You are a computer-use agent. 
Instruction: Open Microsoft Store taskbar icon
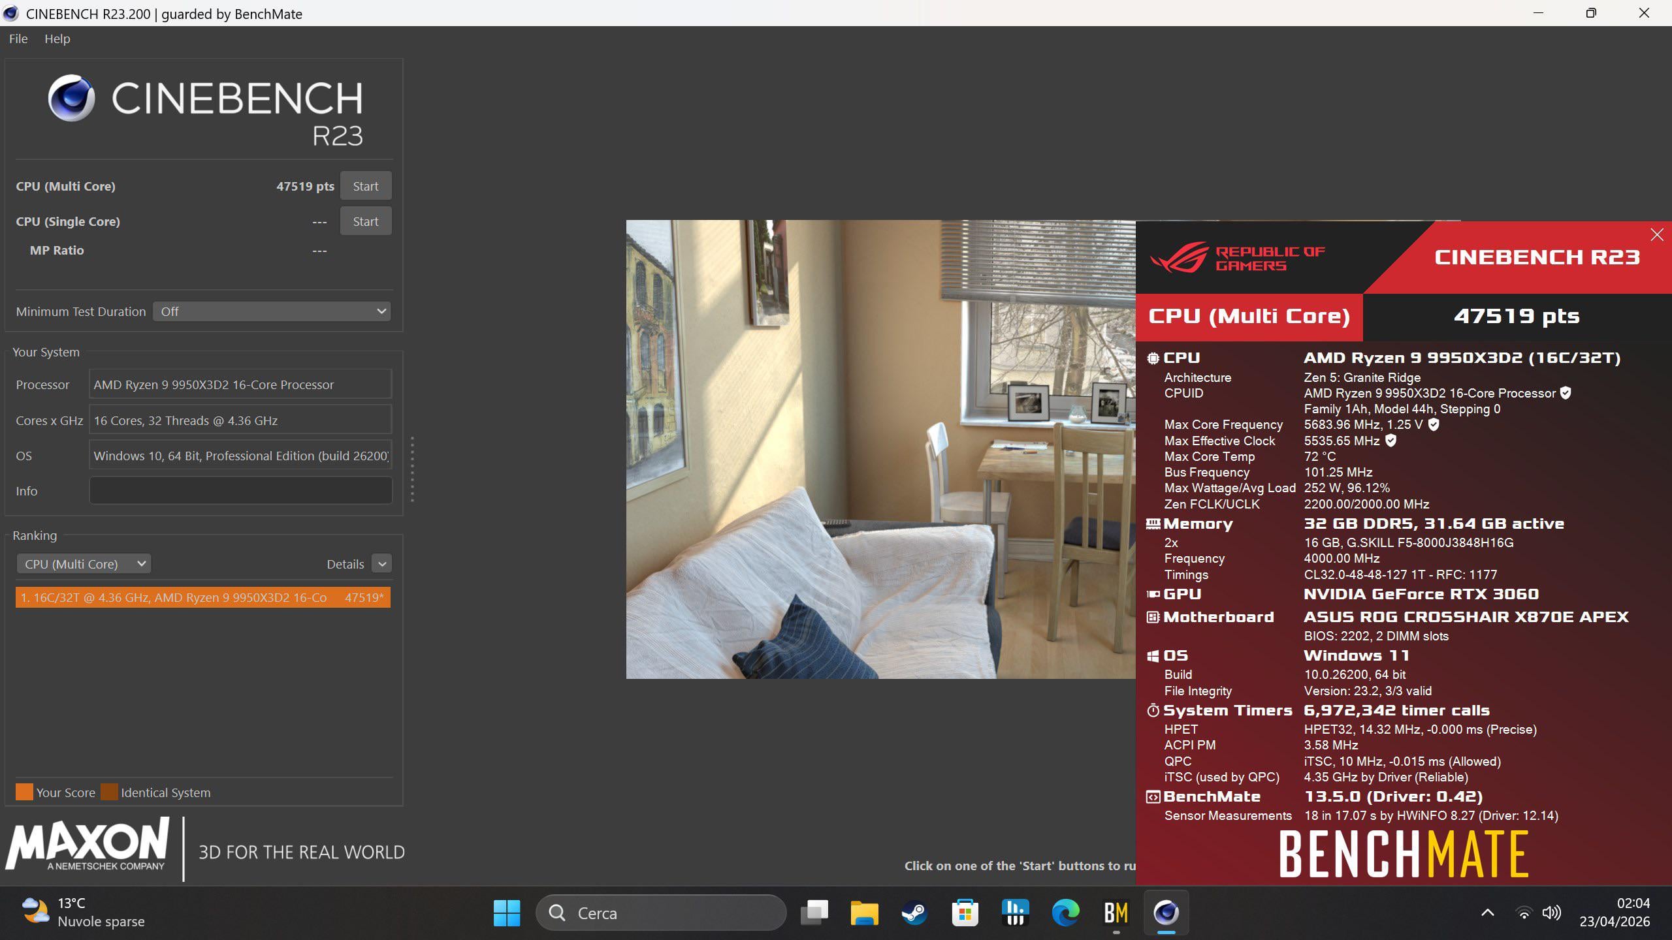965,913
